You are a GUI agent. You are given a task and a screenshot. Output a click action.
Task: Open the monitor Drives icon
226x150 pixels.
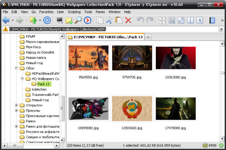pyautogui.click(x=60, y=20)
